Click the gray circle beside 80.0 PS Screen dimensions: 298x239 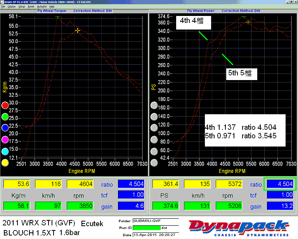154,140
